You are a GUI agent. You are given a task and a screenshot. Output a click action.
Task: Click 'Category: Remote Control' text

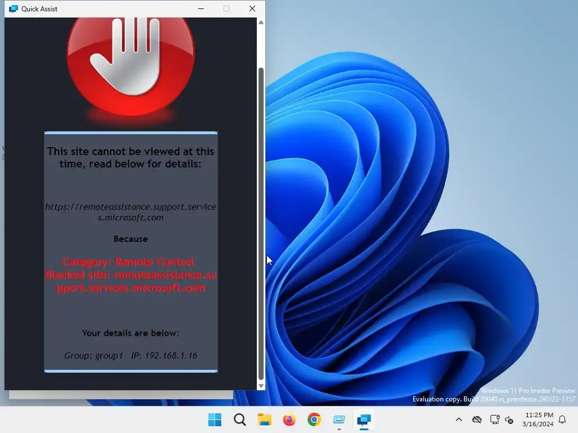coord(128,262)
